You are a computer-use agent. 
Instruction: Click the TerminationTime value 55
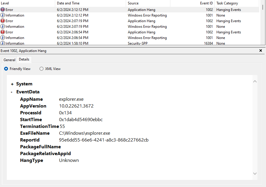(x=62, y=126)
